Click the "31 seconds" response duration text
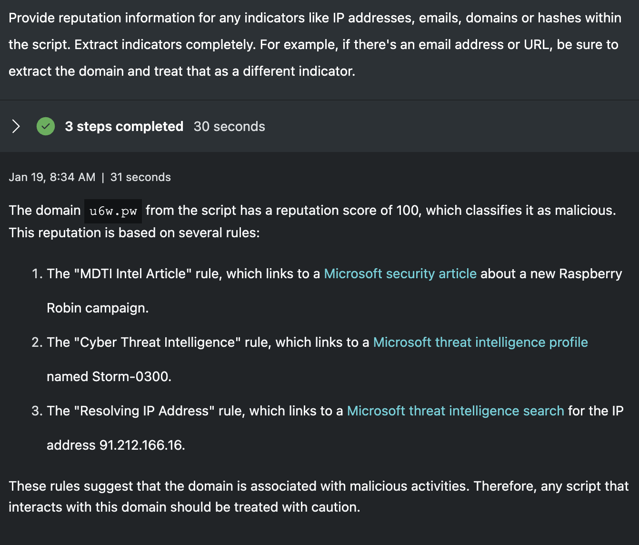The image size is (639, 545). 140,177
